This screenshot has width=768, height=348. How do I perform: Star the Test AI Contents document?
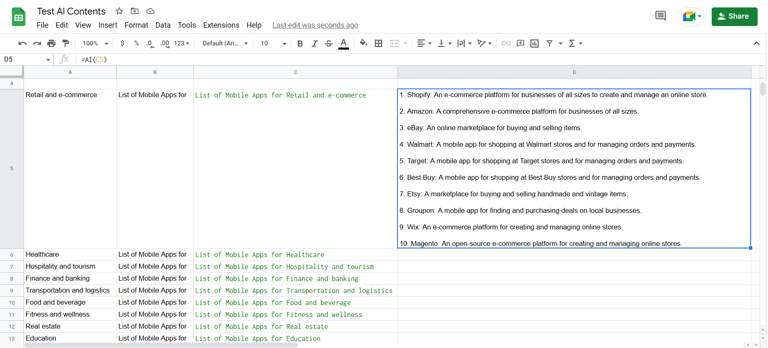pyautogui.click(x=119, y=11)
